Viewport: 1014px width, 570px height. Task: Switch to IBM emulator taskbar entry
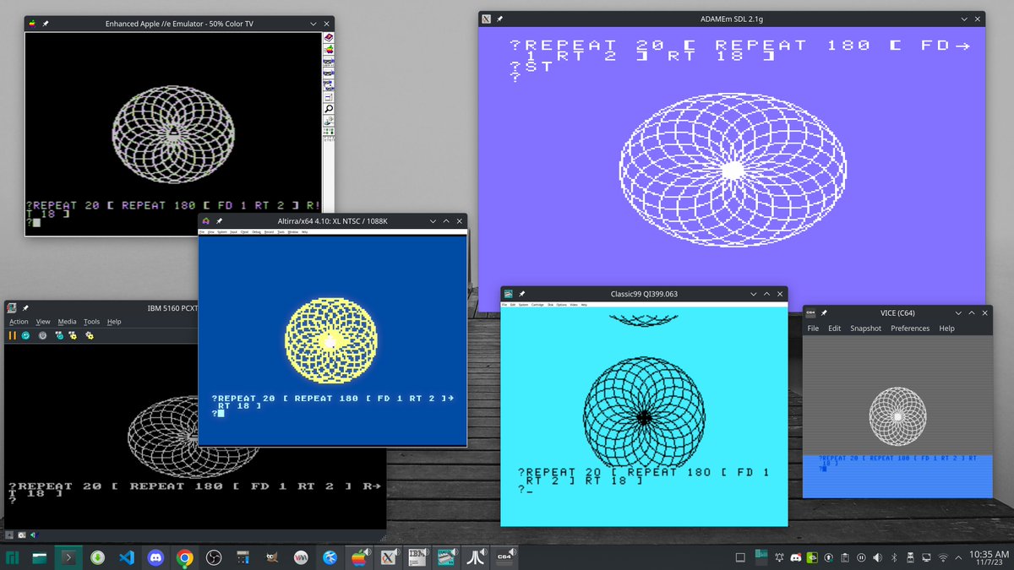click(418, 557)
